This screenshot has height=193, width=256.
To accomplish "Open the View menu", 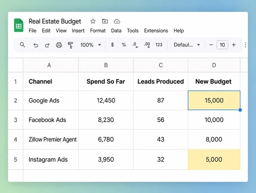I will (x=61, y=31).
